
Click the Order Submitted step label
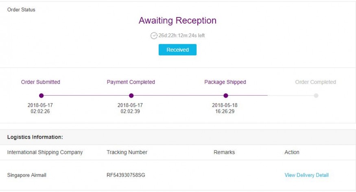41,82
